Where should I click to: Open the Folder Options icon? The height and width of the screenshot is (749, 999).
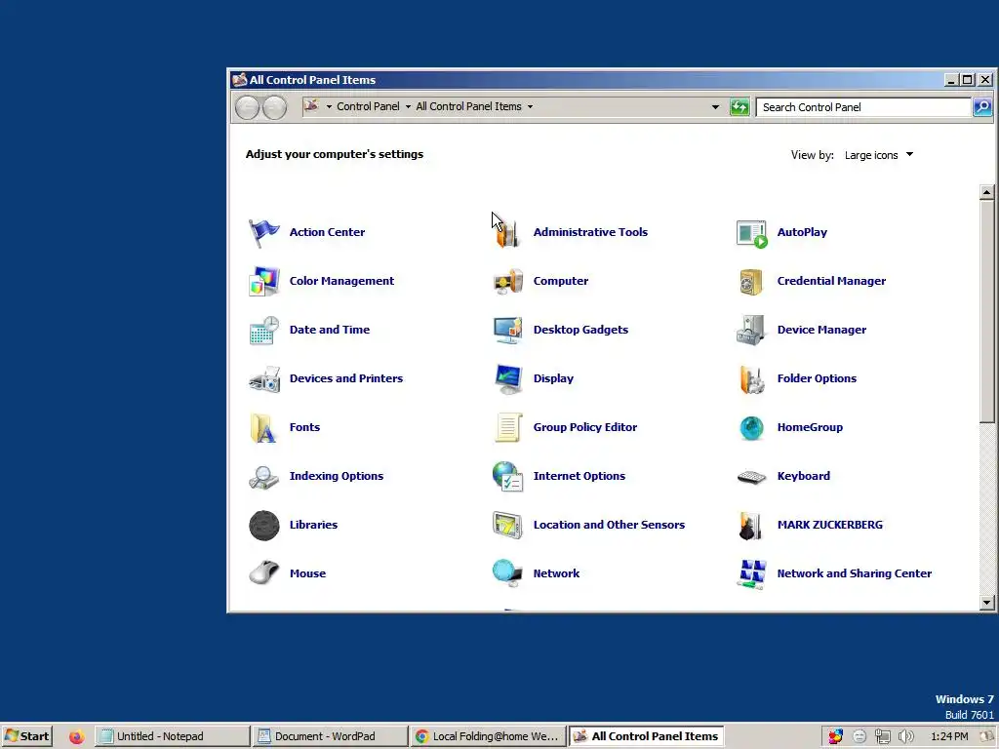pyautogui.click(x=752, y=379)
